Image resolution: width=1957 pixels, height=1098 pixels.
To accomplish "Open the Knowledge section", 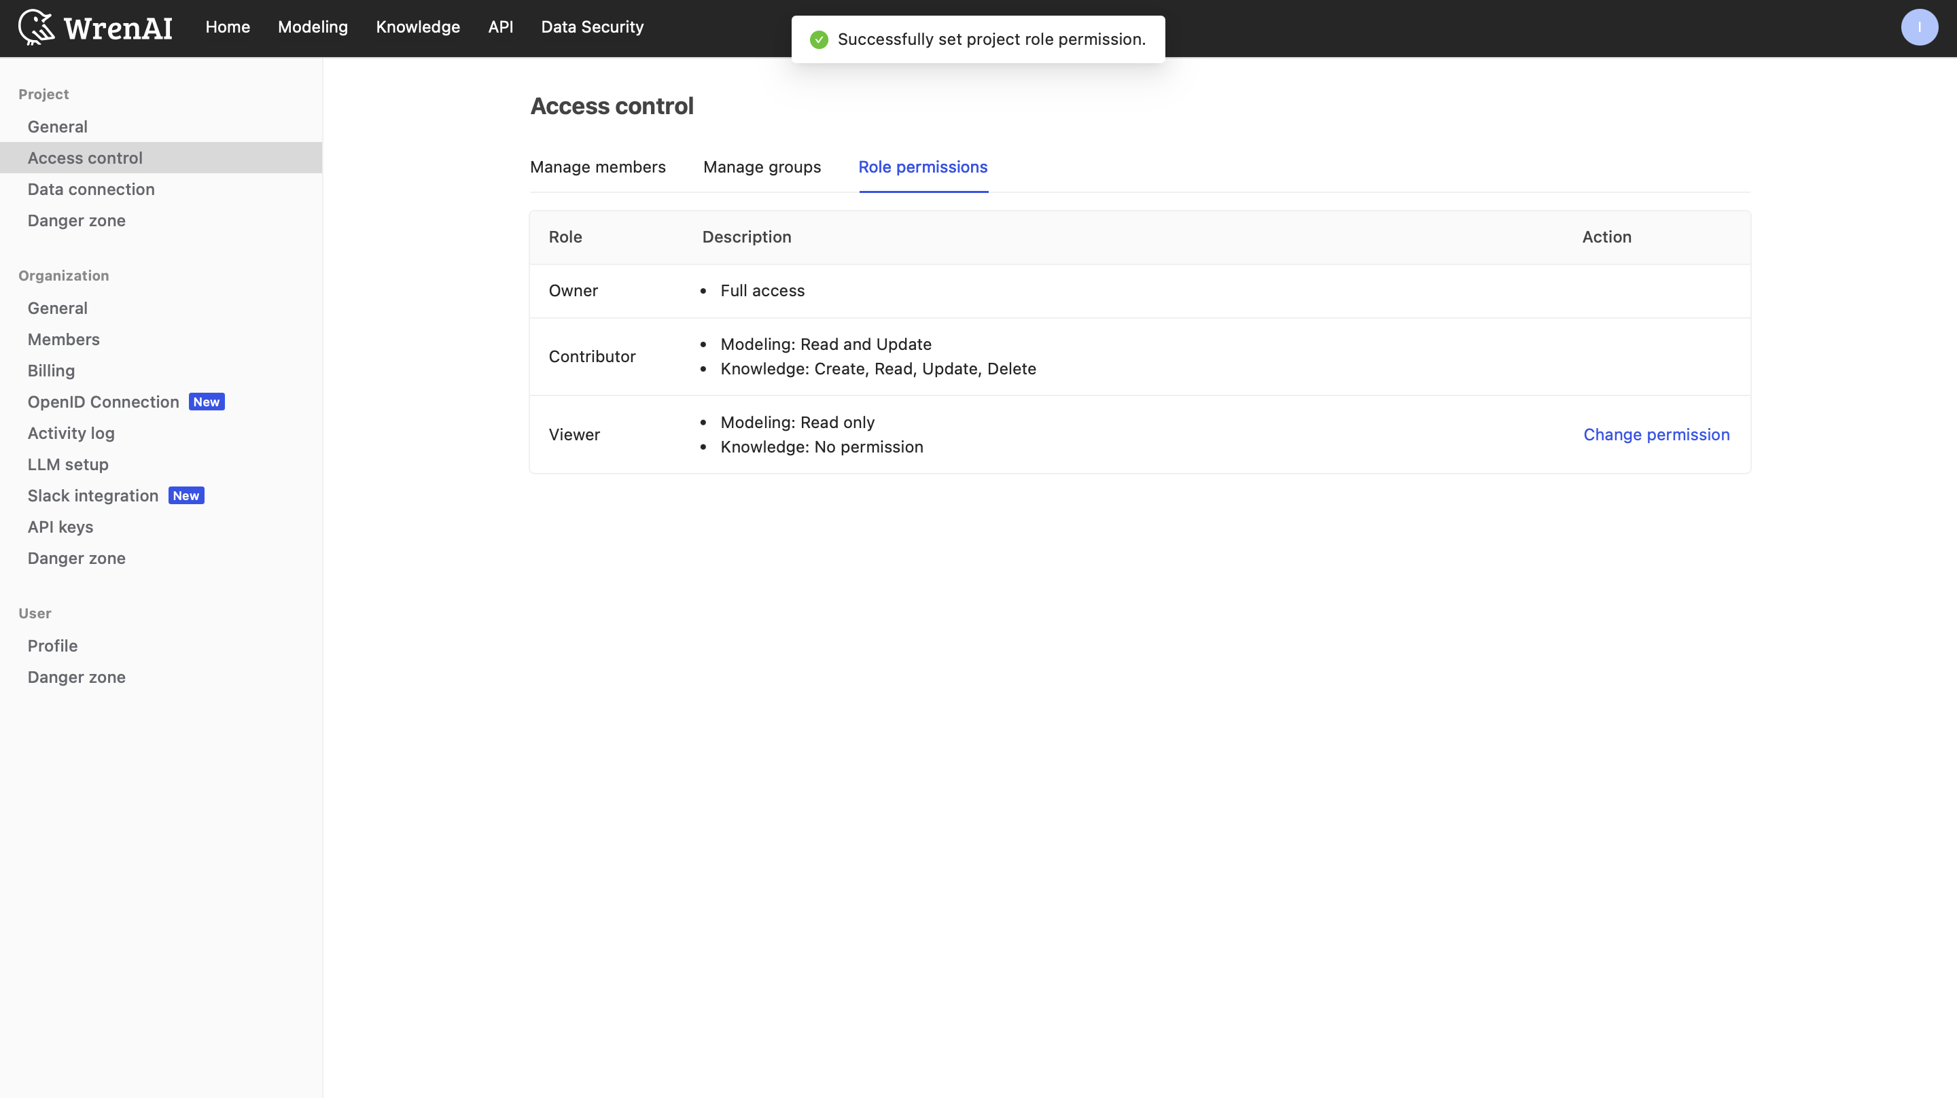I will pos(417,27).
